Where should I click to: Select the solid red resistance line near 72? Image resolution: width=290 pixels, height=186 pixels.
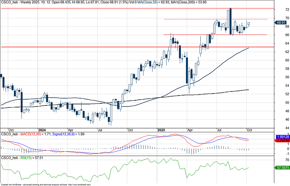tap(102, 8)
